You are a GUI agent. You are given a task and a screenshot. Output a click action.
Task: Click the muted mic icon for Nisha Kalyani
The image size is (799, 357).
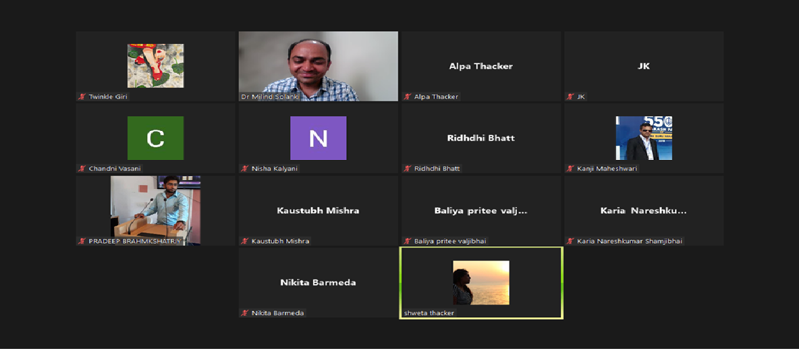(x=245, y=169)
